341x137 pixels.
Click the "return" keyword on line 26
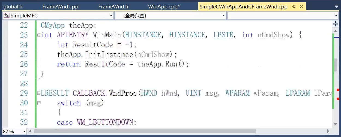[69, 64]
